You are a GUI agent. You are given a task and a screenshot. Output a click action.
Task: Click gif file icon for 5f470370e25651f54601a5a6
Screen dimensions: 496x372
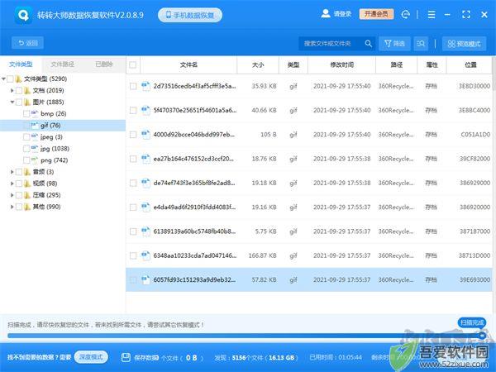145,111
